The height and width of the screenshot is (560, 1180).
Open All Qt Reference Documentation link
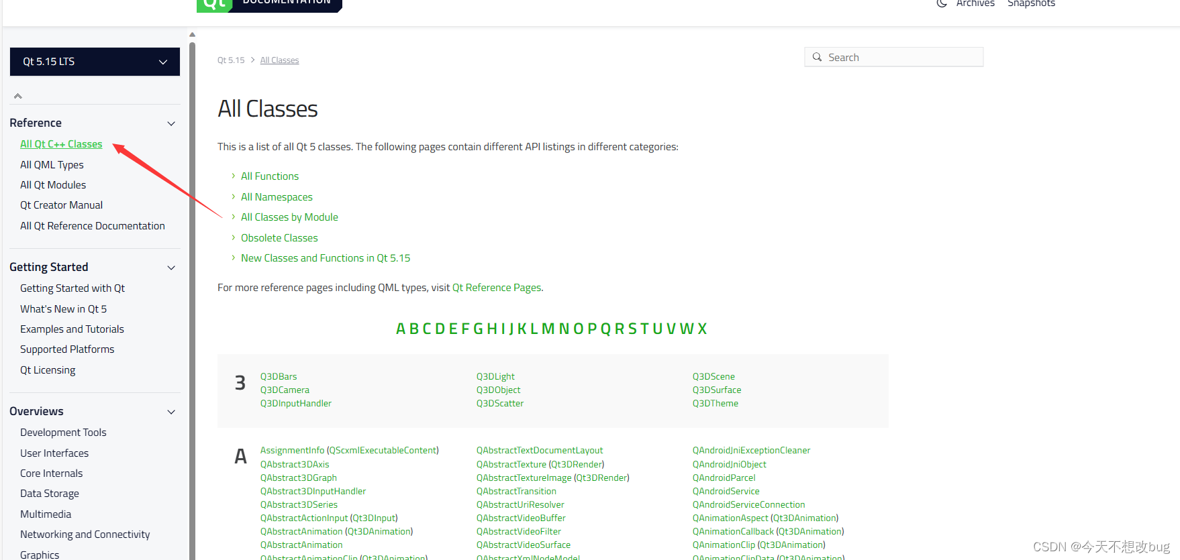click(93, 226)
